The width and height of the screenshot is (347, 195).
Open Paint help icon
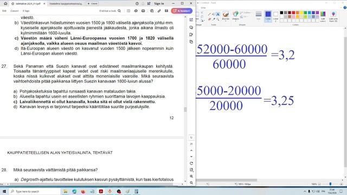(x=345, y=8)
